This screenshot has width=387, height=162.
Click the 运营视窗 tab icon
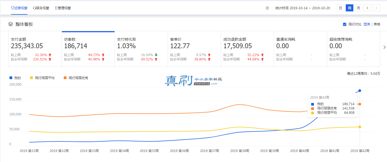(12, 8)
